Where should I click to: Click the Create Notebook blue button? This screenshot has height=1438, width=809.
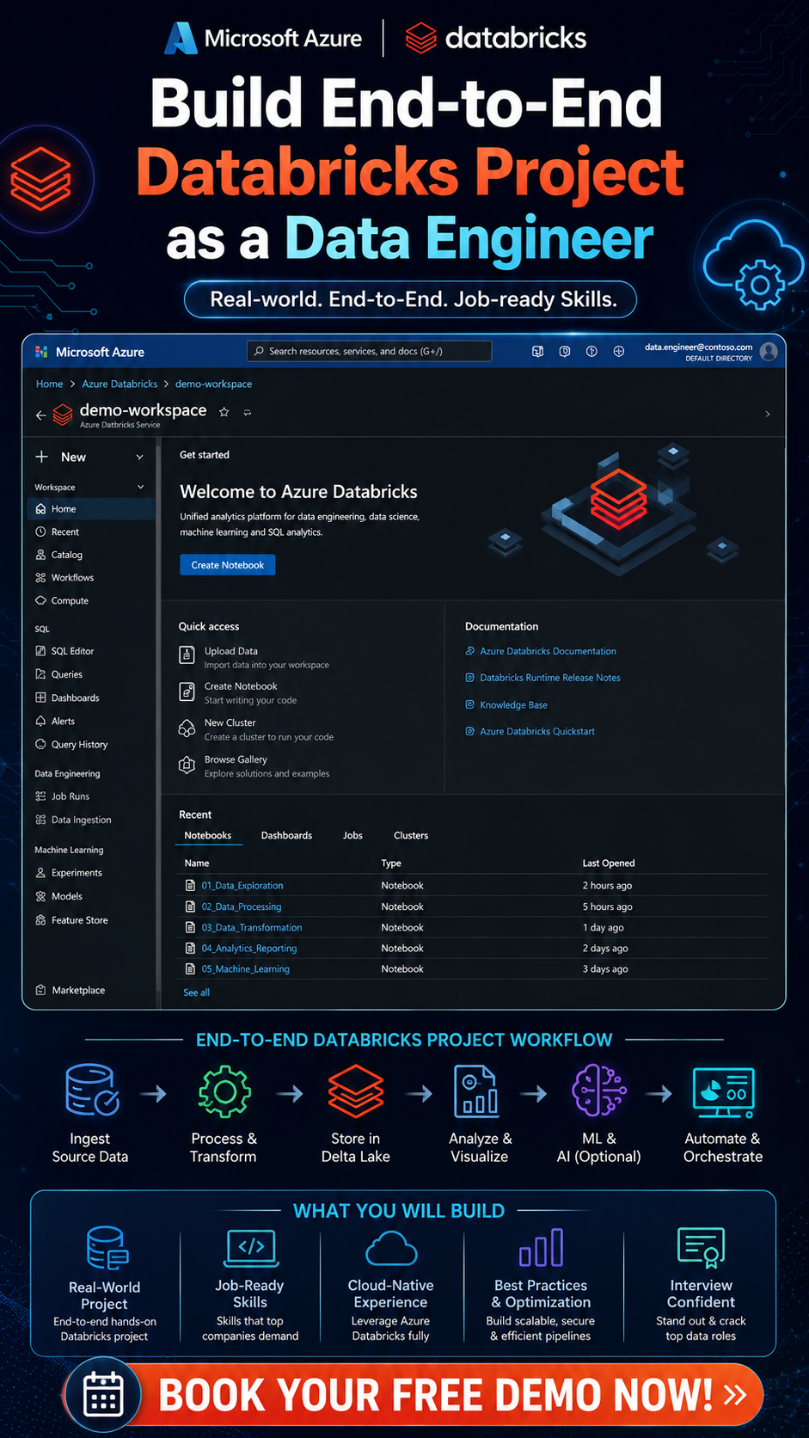(x=228, y=565)
